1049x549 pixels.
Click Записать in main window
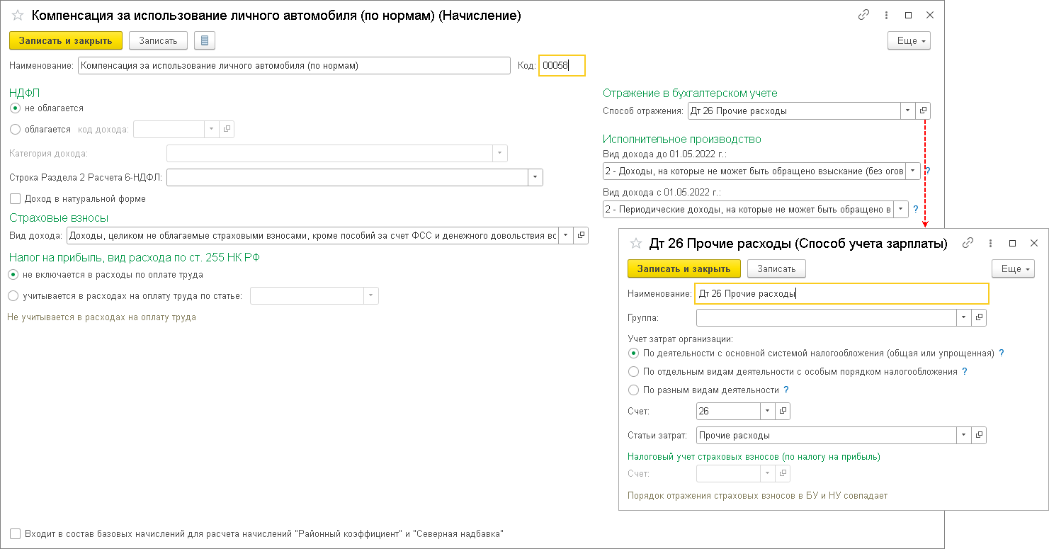(158, 40)
